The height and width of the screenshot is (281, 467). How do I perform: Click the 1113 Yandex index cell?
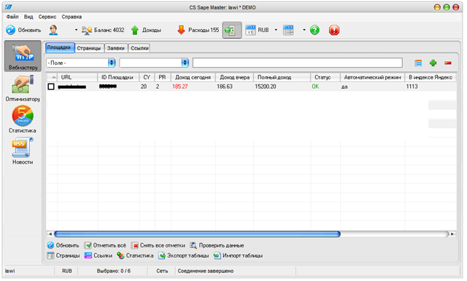pos(412,87)
